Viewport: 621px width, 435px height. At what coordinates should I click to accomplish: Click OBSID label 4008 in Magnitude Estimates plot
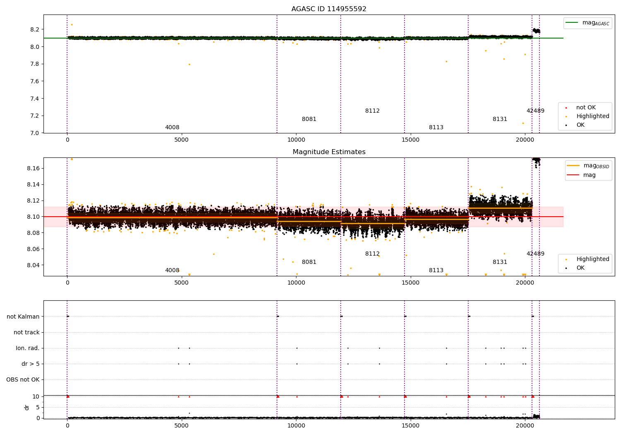click(172, 271)
